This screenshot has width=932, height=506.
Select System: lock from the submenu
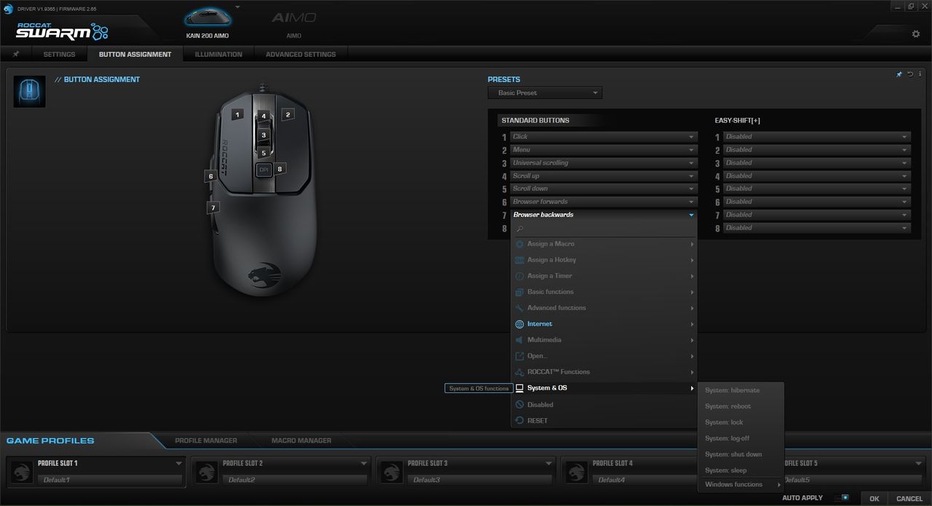741,422
